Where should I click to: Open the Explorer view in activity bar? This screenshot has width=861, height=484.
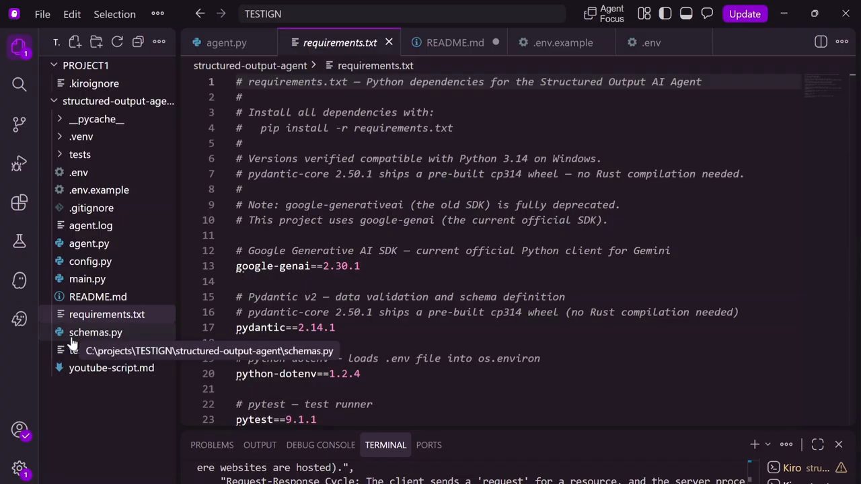(x=19, y=47)
